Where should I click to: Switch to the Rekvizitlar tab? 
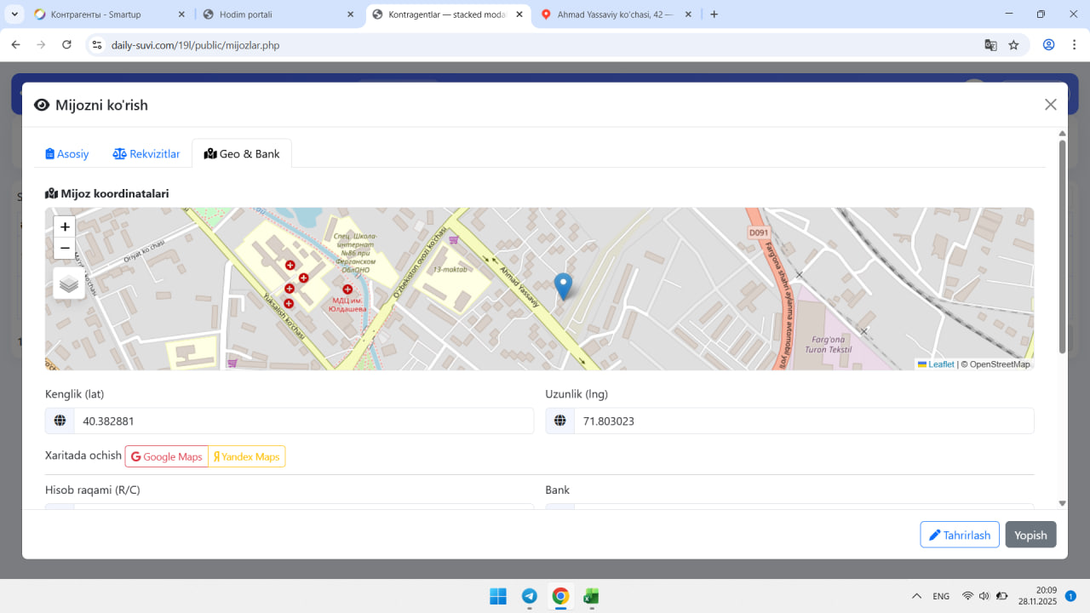pos(146,154)
